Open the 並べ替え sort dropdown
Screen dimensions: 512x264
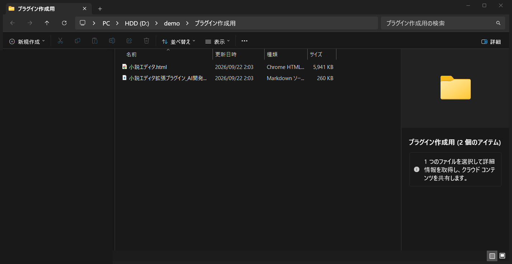[179, 42]
